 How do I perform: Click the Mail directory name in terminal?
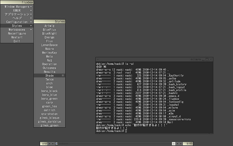tap(170, 122)
